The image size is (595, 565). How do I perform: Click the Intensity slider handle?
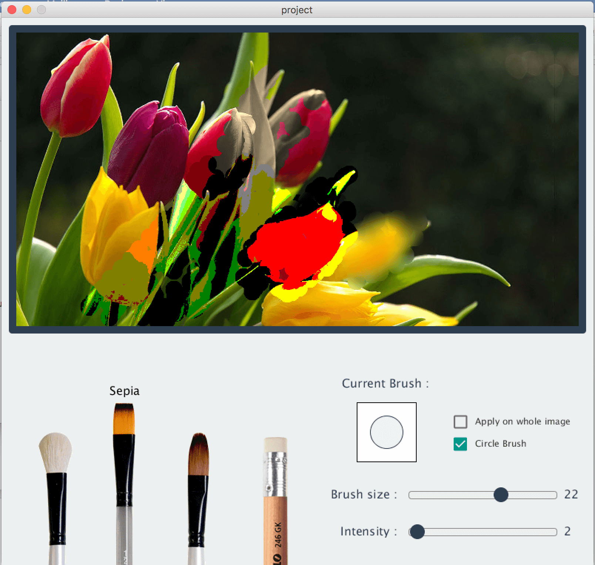(417, 532)
